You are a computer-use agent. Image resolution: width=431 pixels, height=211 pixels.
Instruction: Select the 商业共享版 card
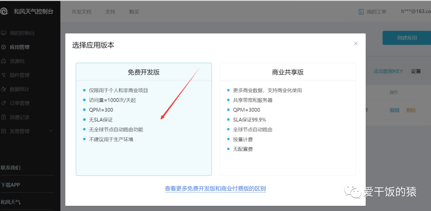[x=288, y=119]
